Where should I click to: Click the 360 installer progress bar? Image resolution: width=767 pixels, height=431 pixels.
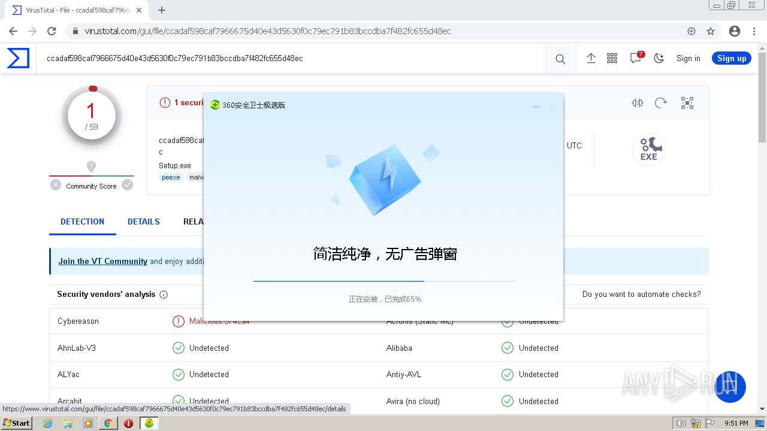(385, 281)
